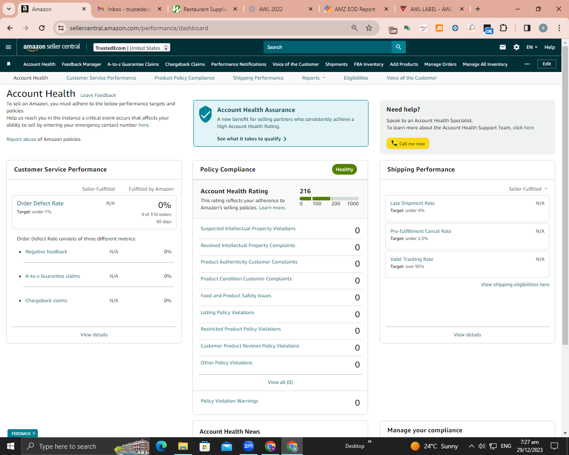
Task: Show hidden system tray icons
Action: pos(471,446)
